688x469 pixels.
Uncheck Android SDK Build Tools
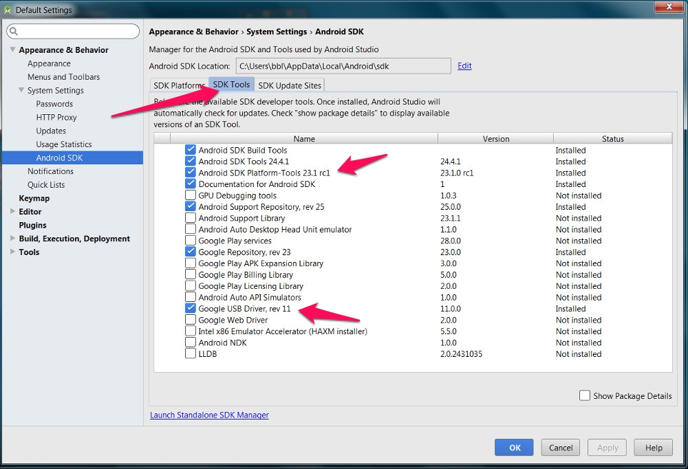[x=191, y=150]
